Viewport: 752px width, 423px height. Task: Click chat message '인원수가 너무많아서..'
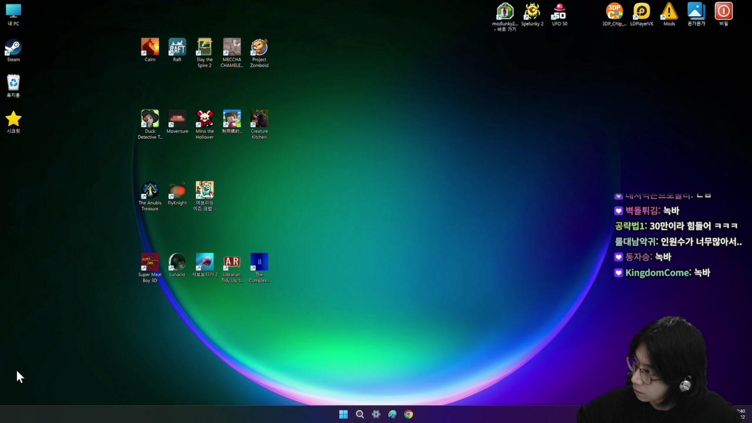point(701,242)
